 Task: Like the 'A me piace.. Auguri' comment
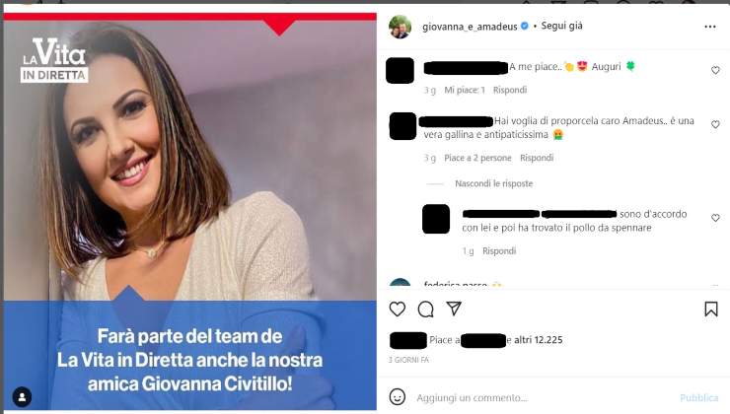click(715, 70)
